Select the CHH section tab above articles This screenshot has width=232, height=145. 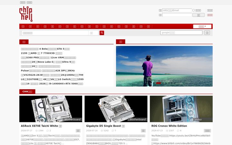point(27,92)
